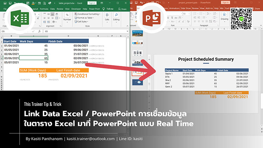
Task: Click Sign in in the PowerPoint title bar
Action: (225, 2)
